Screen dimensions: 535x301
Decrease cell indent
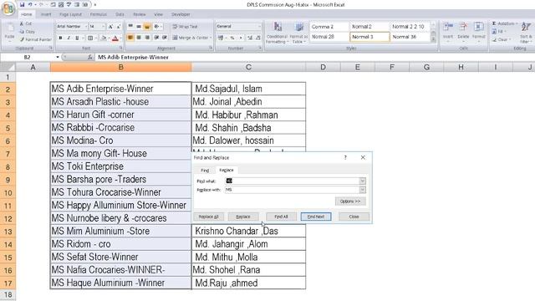coord(156,38)
